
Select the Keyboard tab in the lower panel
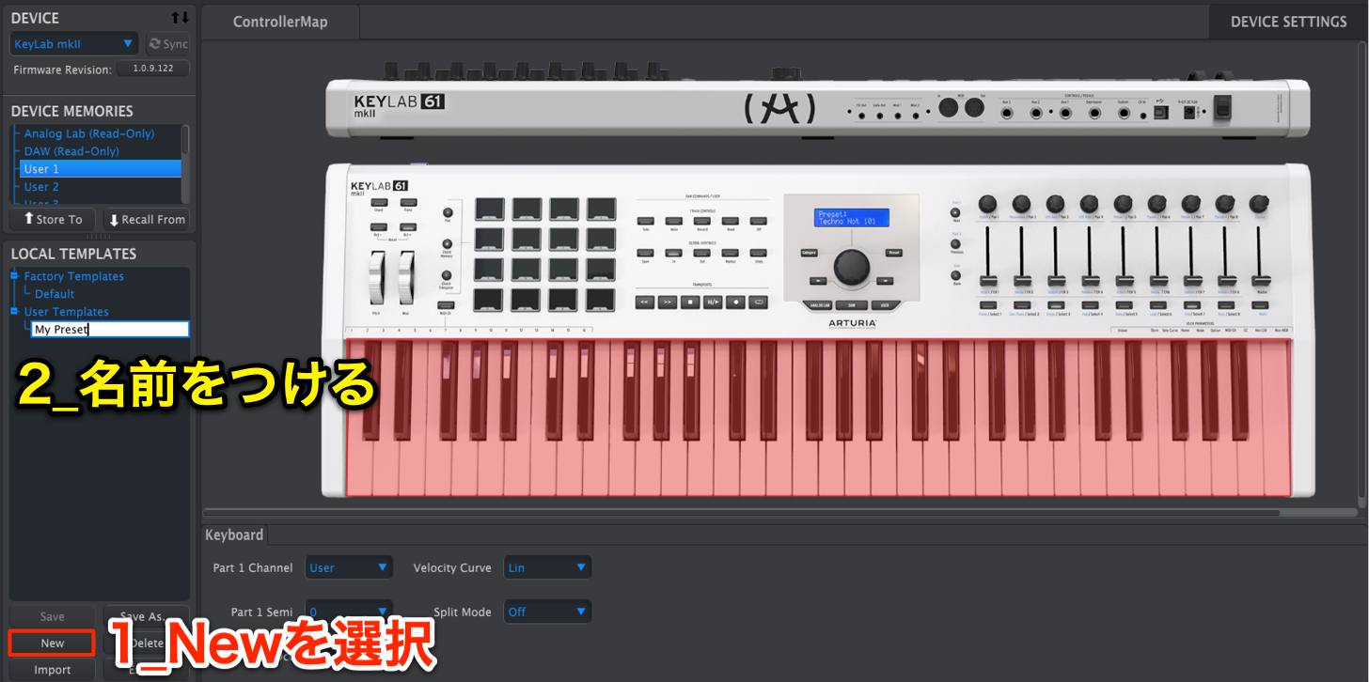tap(234, 535)
